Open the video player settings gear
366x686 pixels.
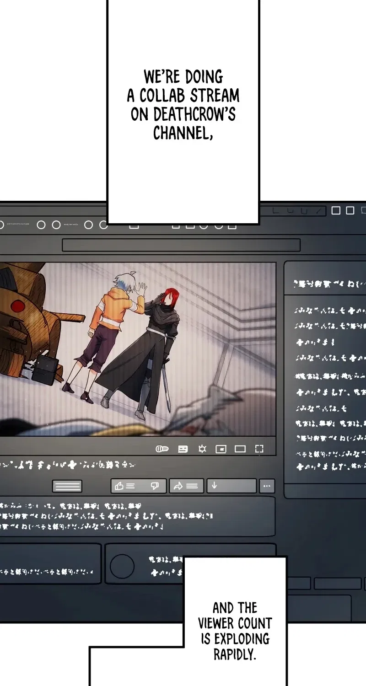202,449
